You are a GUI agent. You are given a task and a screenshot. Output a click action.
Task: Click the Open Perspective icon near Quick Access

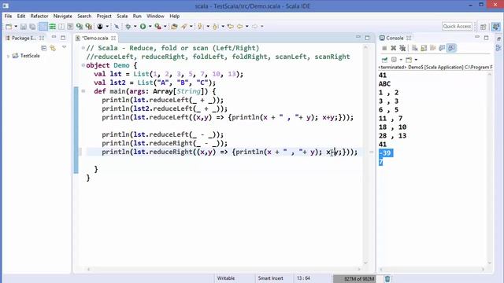coord(483,27)
